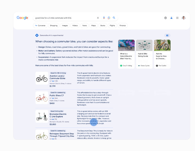Viewport: 195px width, 151px height.
Task: Click the Brompton folding bike image
Action: pyautogui.click(x=42, y=116)
